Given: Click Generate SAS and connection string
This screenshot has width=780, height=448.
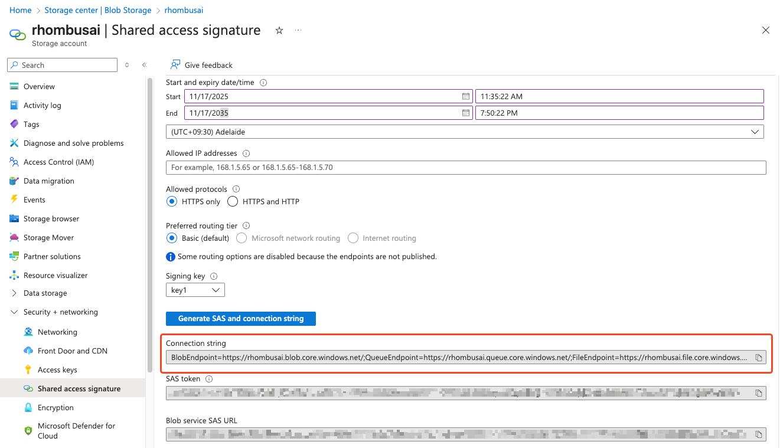Looking at the screenshot, I should coord(240,318).
